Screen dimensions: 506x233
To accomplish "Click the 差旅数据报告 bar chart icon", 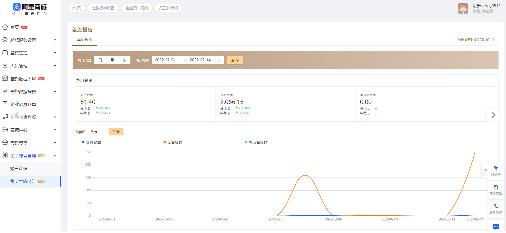I will (5, 91).
